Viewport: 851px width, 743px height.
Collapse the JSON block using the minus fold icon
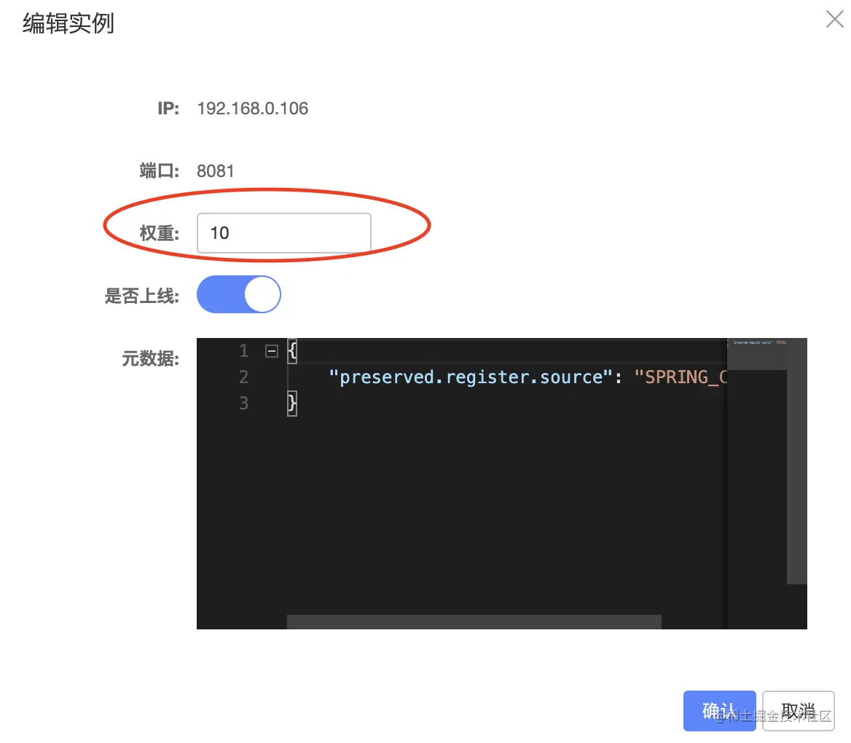click(270, 350)
